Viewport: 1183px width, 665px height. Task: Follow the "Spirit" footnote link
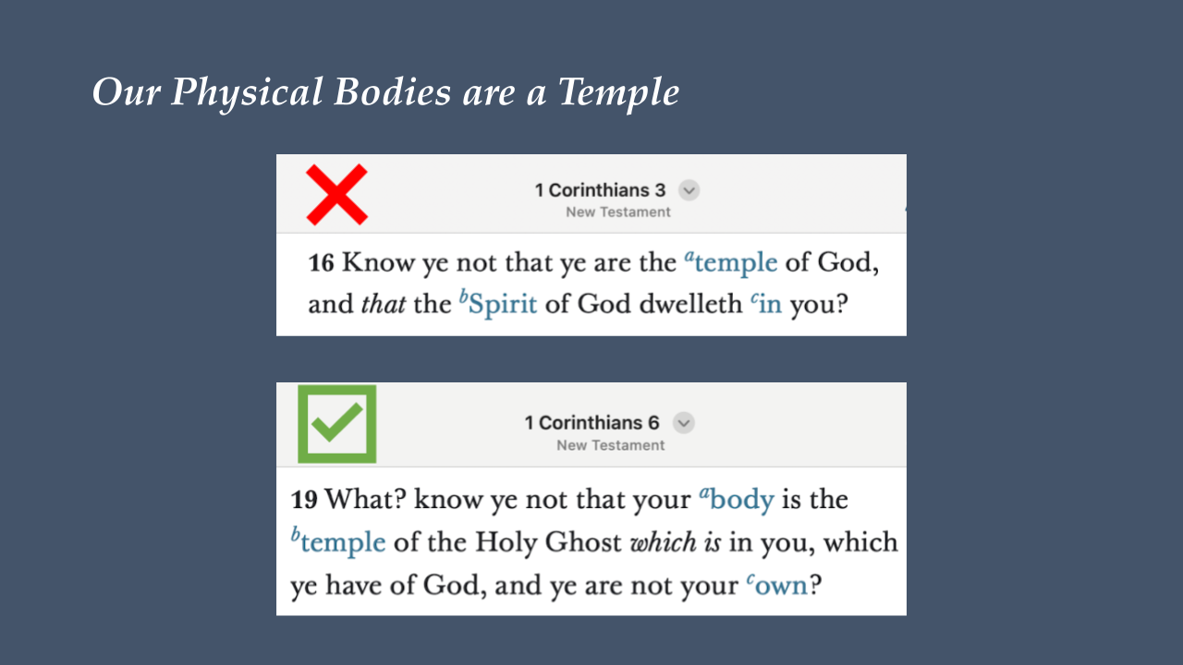click(502, 304)
